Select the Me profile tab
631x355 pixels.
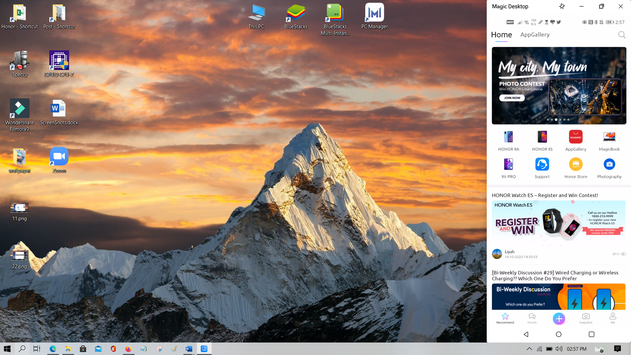613,318
